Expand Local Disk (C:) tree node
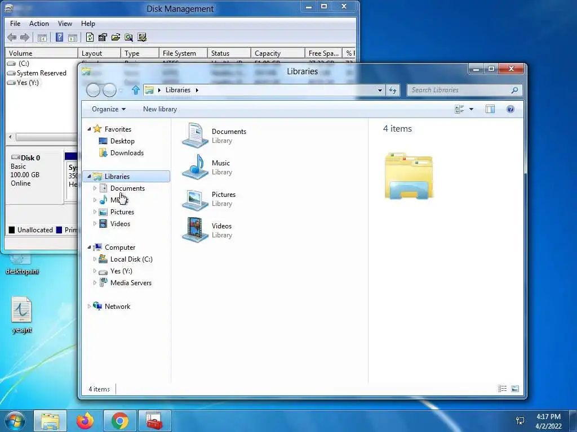Image resolution: width=577 pixels, height=432 pixels. (x=95, y=259)
